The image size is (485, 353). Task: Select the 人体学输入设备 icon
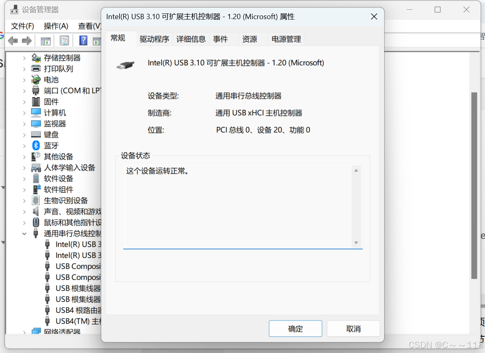[36, 168]
